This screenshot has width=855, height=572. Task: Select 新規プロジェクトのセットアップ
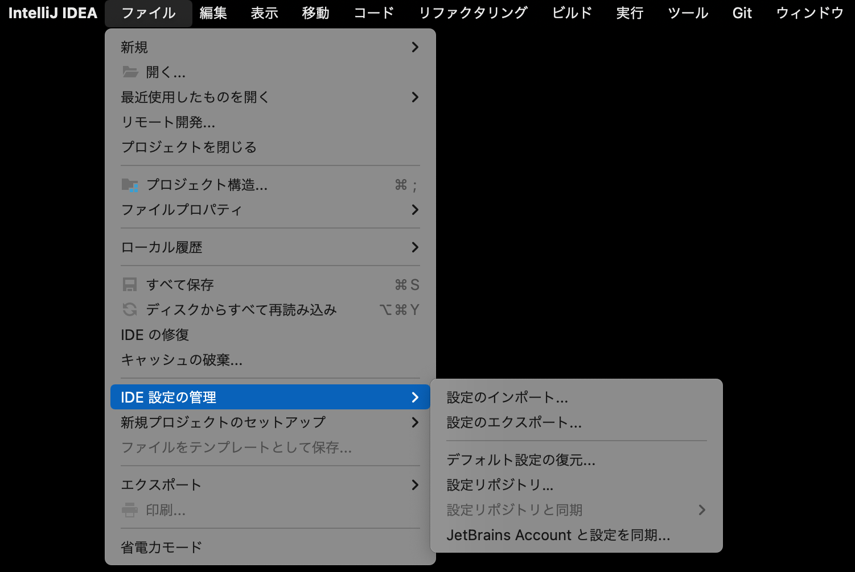[270, 422]
